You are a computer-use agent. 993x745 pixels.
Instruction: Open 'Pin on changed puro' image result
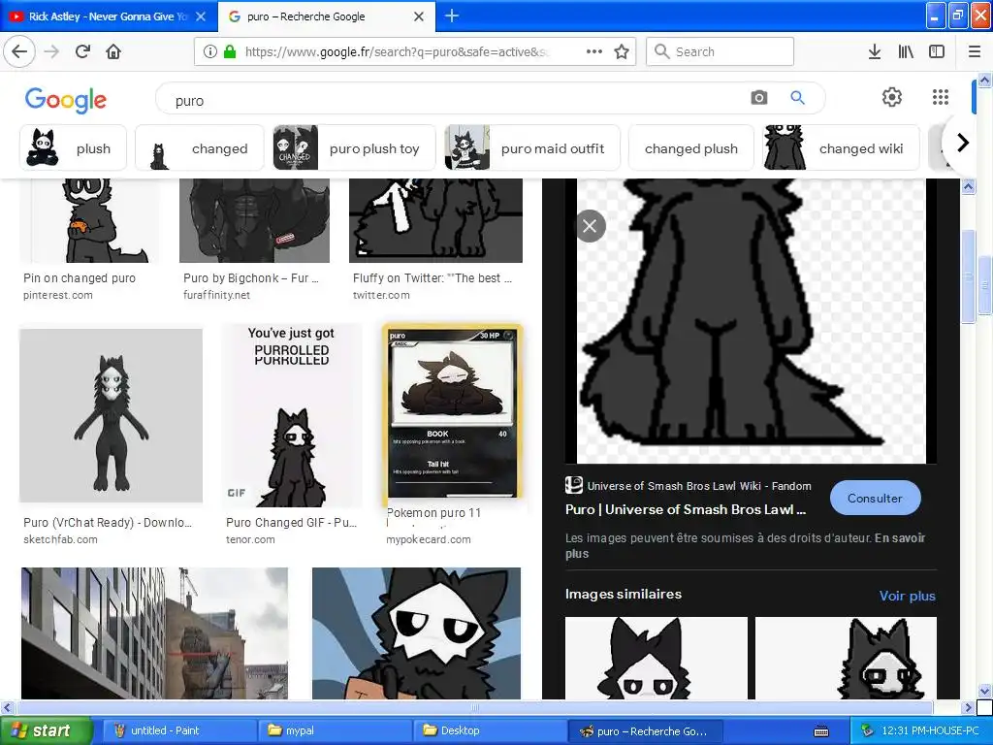coord(88,220)
